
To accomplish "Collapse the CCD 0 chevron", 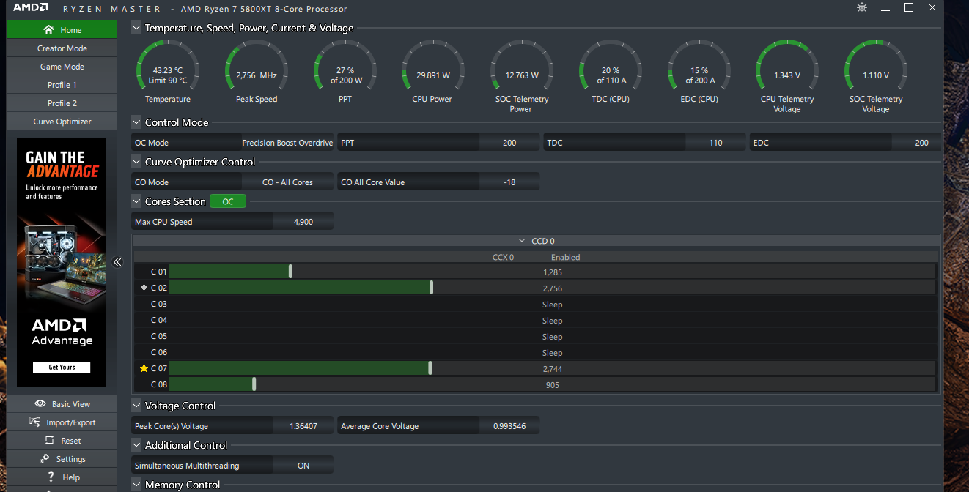I will [x=522, y=241].
